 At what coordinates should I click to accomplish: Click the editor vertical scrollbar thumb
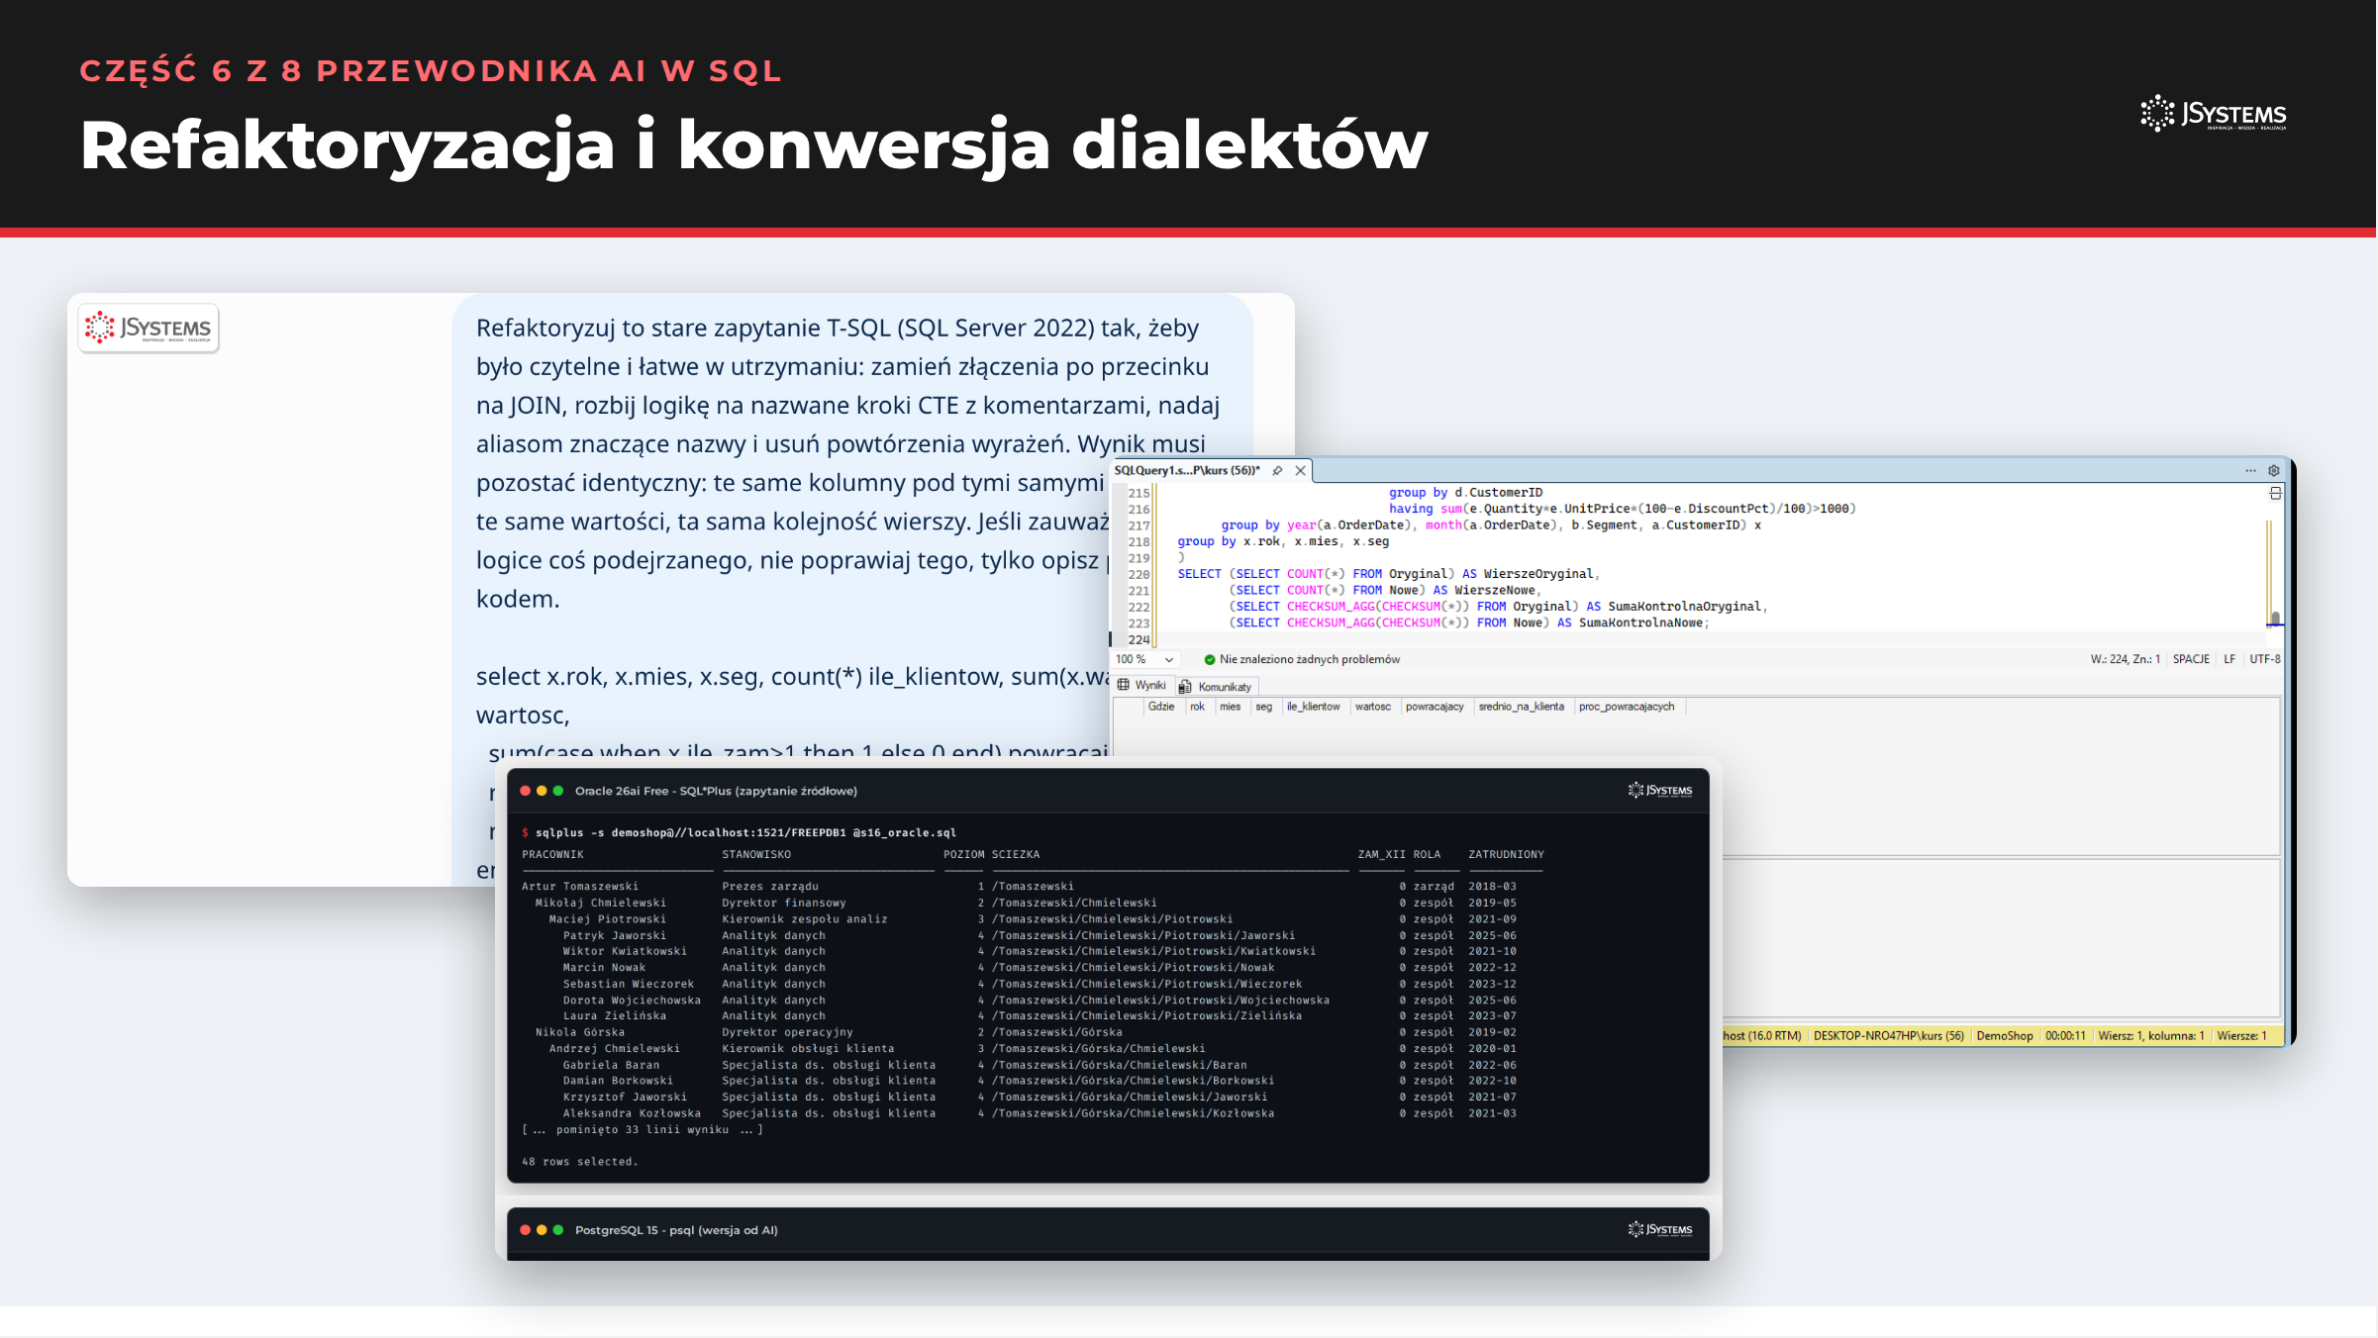[x=2275, y=619]
